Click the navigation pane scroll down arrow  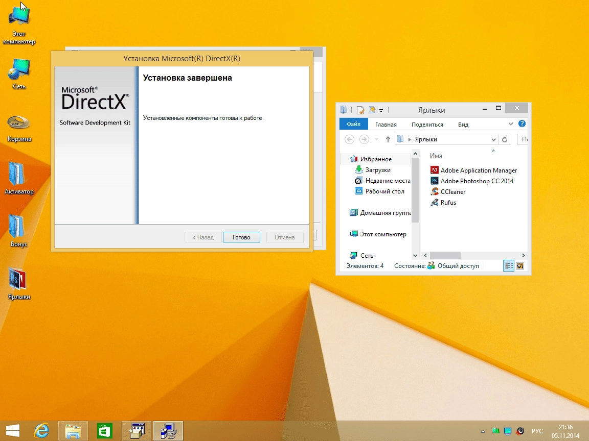[x=415, y=255]
